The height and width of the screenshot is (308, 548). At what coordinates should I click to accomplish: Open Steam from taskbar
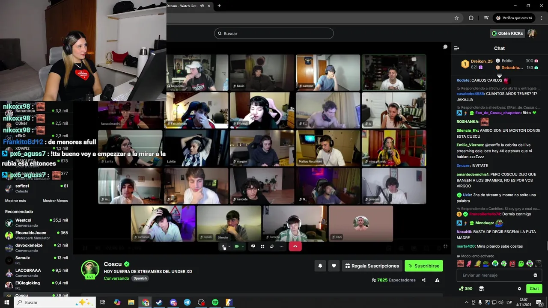pyautogui.click(x=159, y=302)
